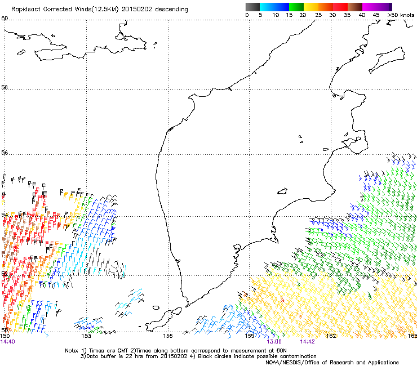Click the latitude label '60'
Viewport: 417px width, 366px height.
click(5, 19)
